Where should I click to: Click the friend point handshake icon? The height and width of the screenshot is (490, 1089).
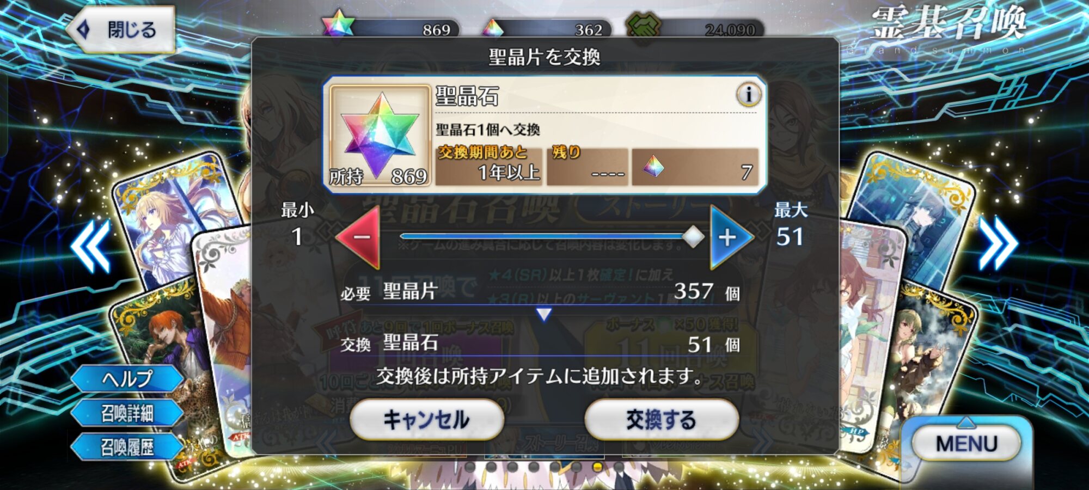point(644,25)
